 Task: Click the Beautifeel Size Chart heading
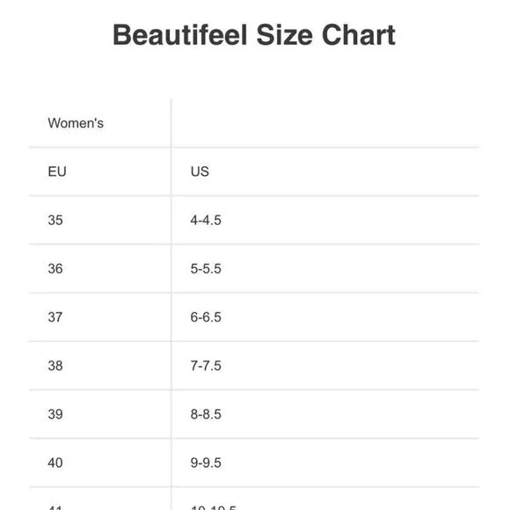point(254,35)
